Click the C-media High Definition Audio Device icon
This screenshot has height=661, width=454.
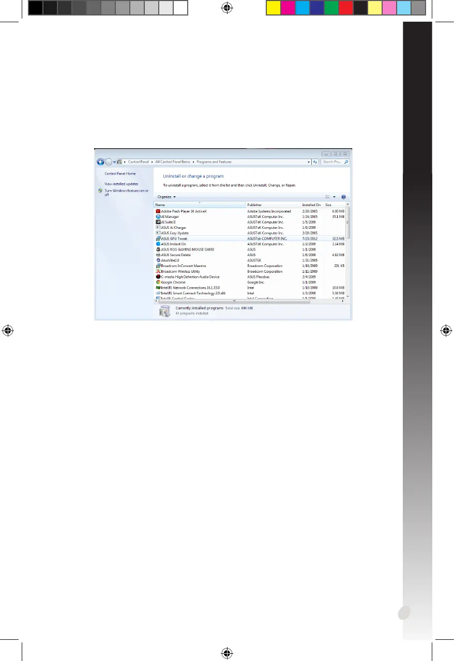(x=158, y=277)
